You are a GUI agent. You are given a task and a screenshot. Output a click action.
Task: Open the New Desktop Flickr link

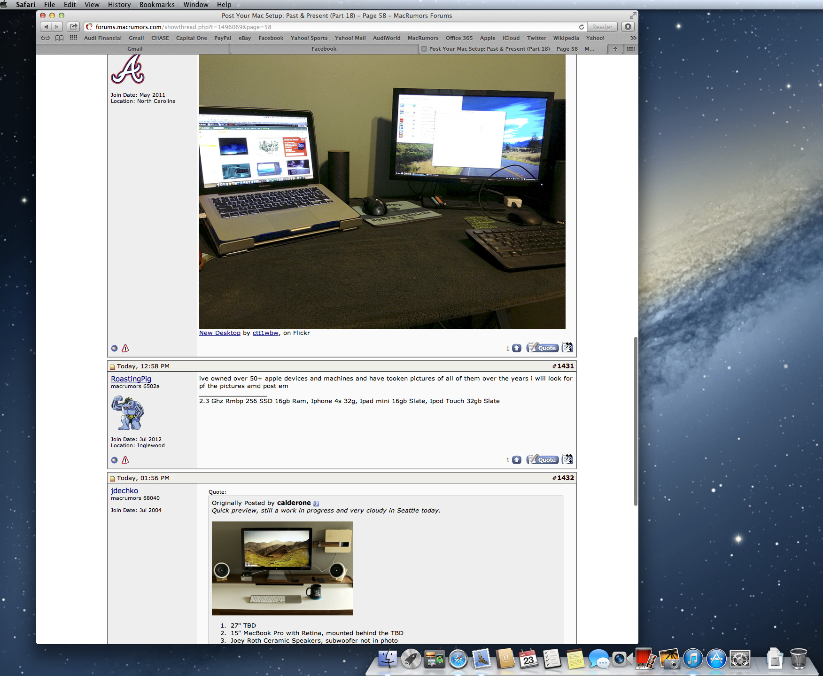(x=220, y=333)
